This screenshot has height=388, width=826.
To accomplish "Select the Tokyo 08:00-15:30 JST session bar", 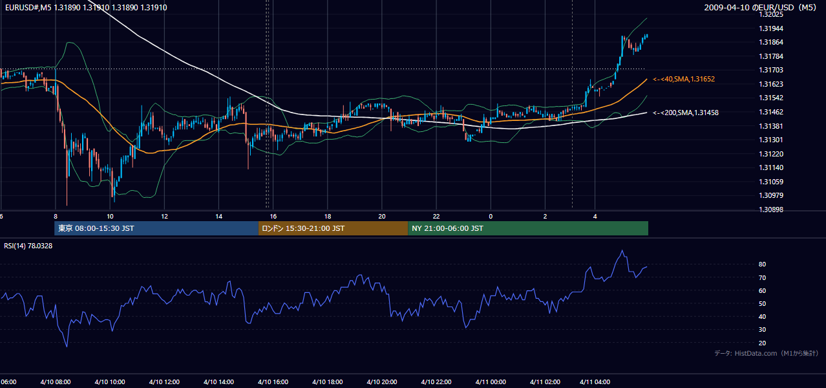I will pyautogui.click(x=156, y=228).
